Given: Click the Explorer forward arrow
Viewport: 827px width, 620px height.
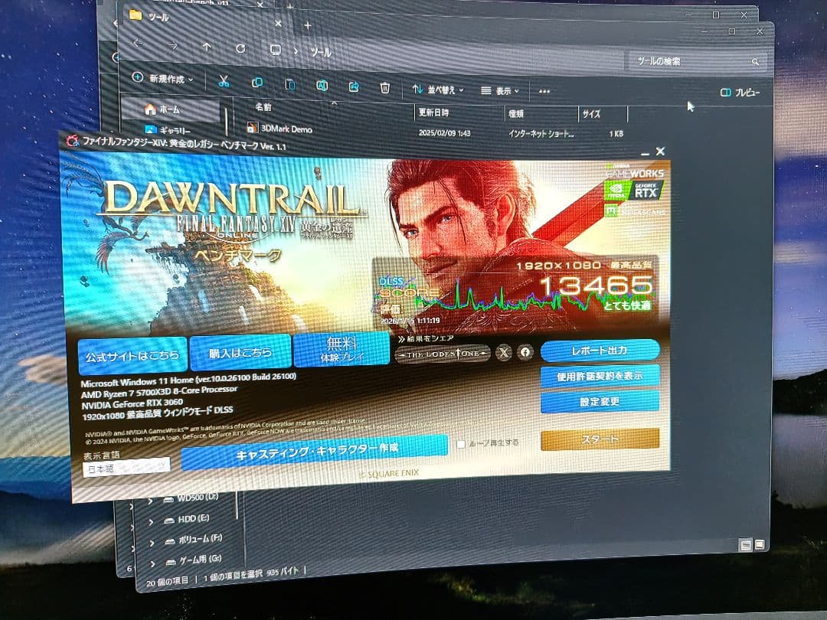Looking at the screenshot, I should coord(172,45).
